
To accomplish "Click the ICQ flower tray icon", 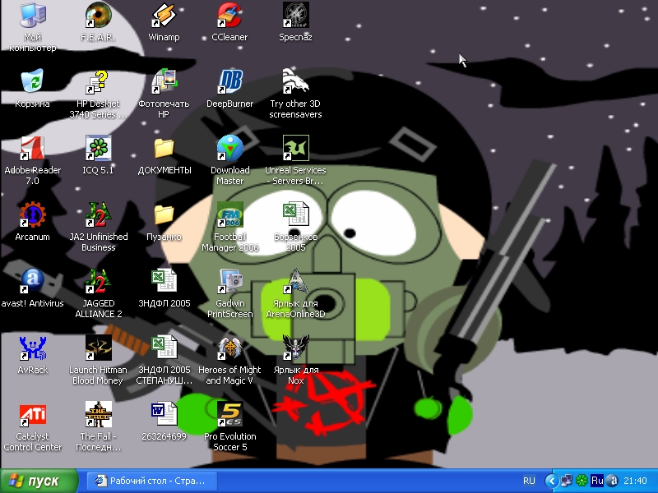I will tap(582, 481).
